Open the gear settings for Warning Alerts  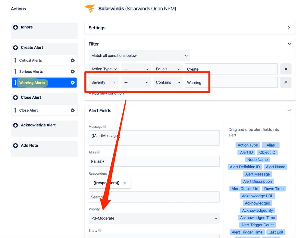point(73,83)
